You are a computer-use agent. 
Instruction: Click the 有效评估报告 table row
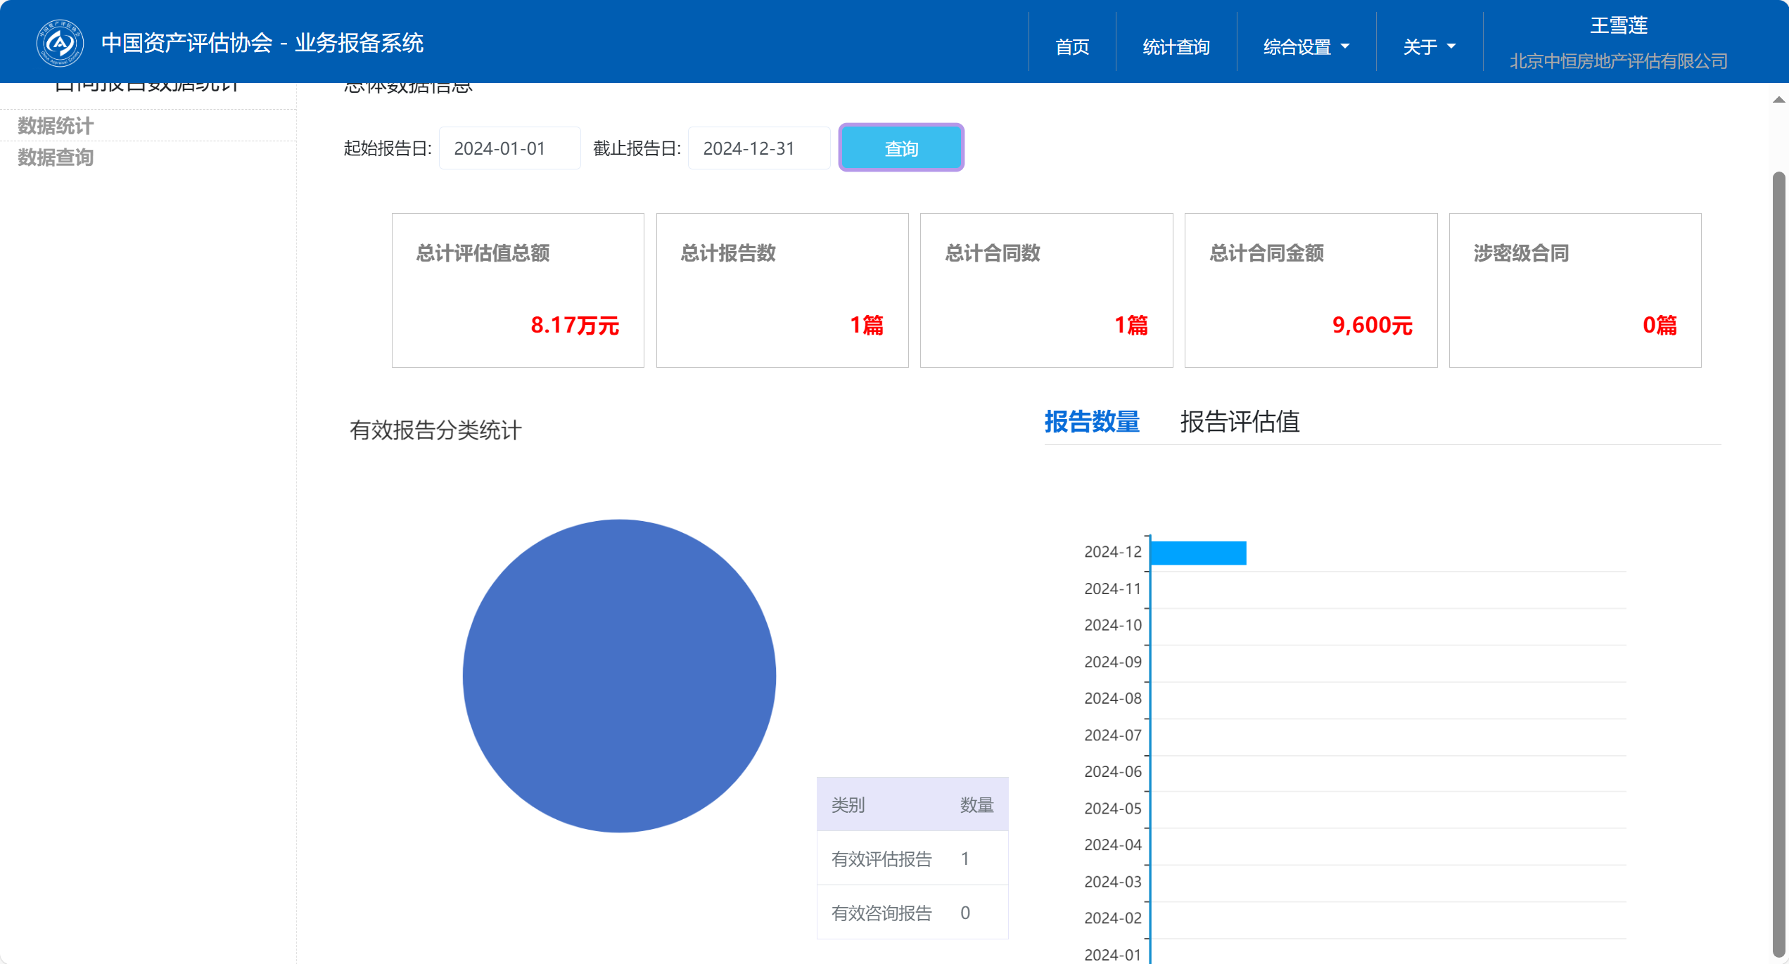click(912, 859)
